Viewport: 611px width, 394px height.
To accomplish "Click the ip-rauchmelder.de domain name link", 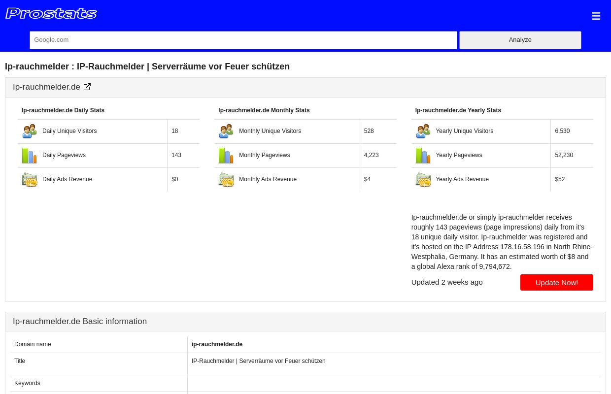I will click(217, 344).
